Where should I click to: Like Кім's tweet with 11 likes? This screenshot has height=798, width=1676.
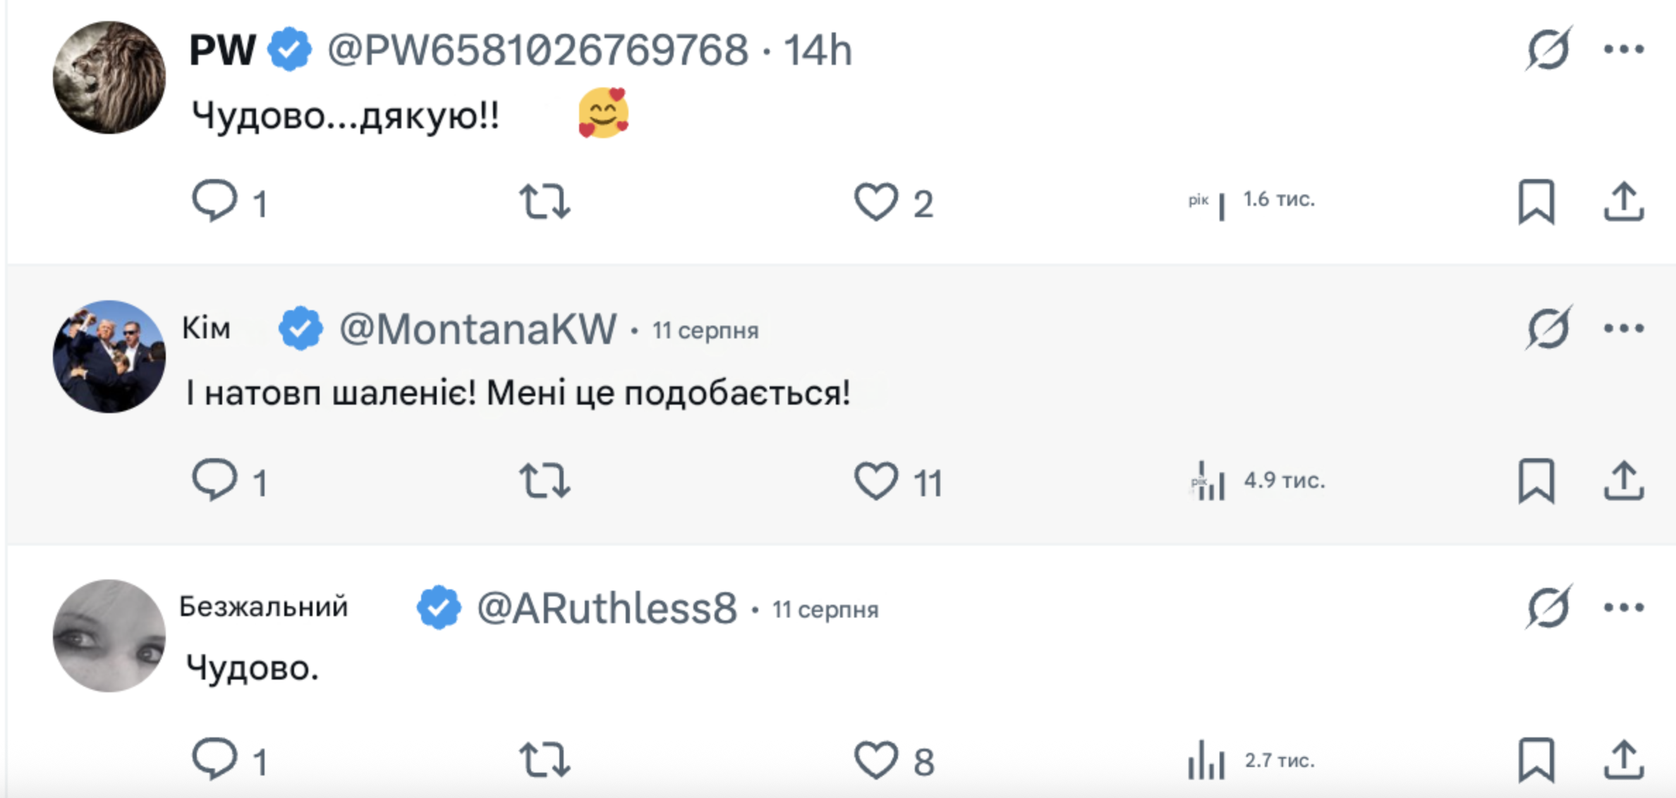[x=876, y=481]
